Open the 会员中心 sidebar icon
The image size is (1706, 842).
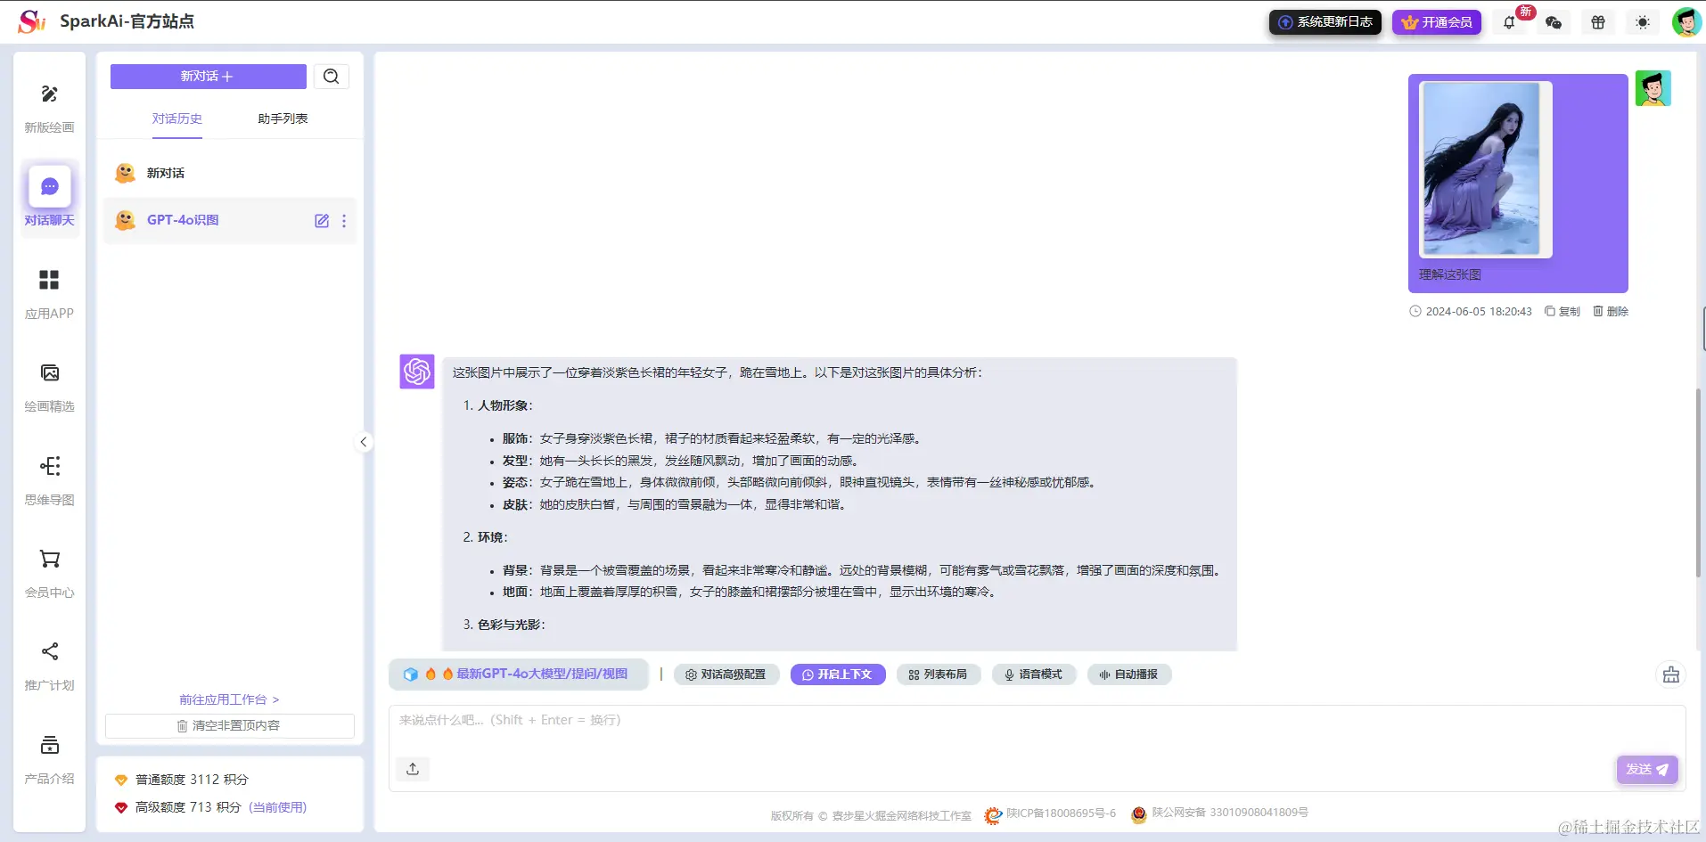(49, 568)
